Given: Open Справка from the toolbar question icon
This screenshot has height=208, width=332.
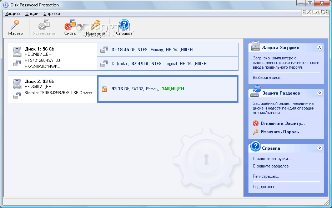Looking at the screenshot, I should (124, 25).
